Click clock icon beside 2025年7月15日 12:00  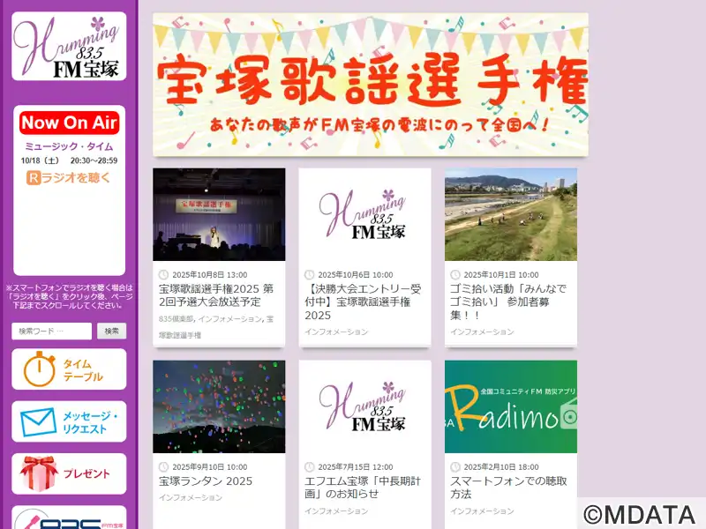(x=310, y=467)
